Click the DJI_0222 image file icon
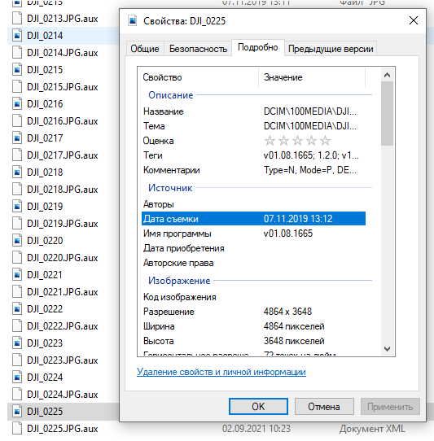 [x=17, y=309]
